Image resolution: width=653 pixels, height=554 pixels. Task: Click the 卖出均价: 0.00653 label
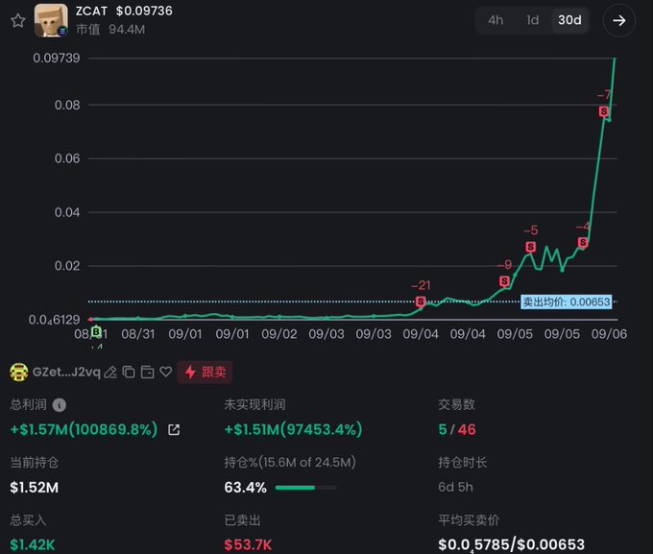(567, 302)
